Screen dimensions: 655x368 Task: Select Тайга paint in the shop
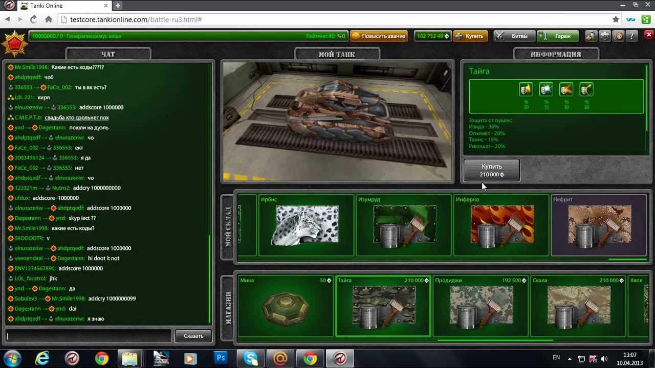[x=383, y=306]
